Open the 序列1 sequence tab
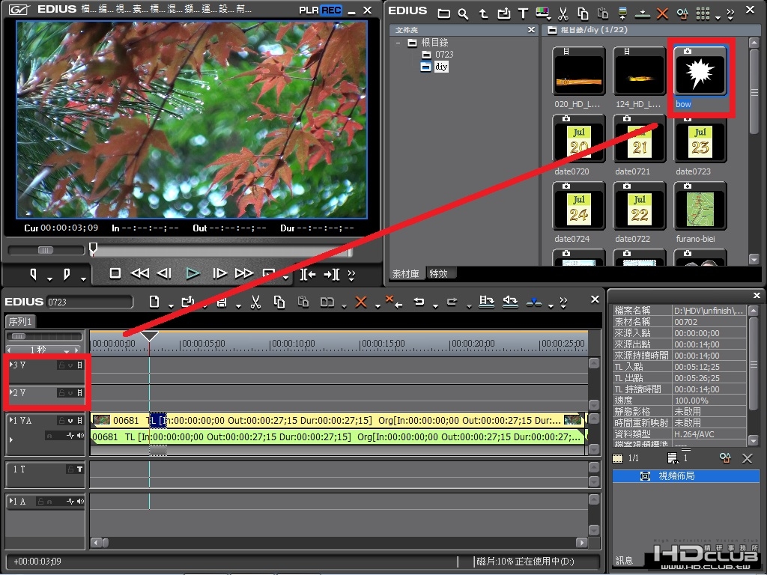 (x=20, y=321)
